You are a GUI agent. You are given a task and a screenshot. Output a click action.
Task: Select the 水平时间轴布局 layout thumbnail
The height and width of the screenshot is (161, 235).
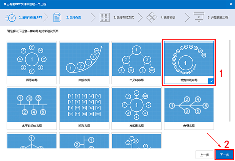[32, 105]
